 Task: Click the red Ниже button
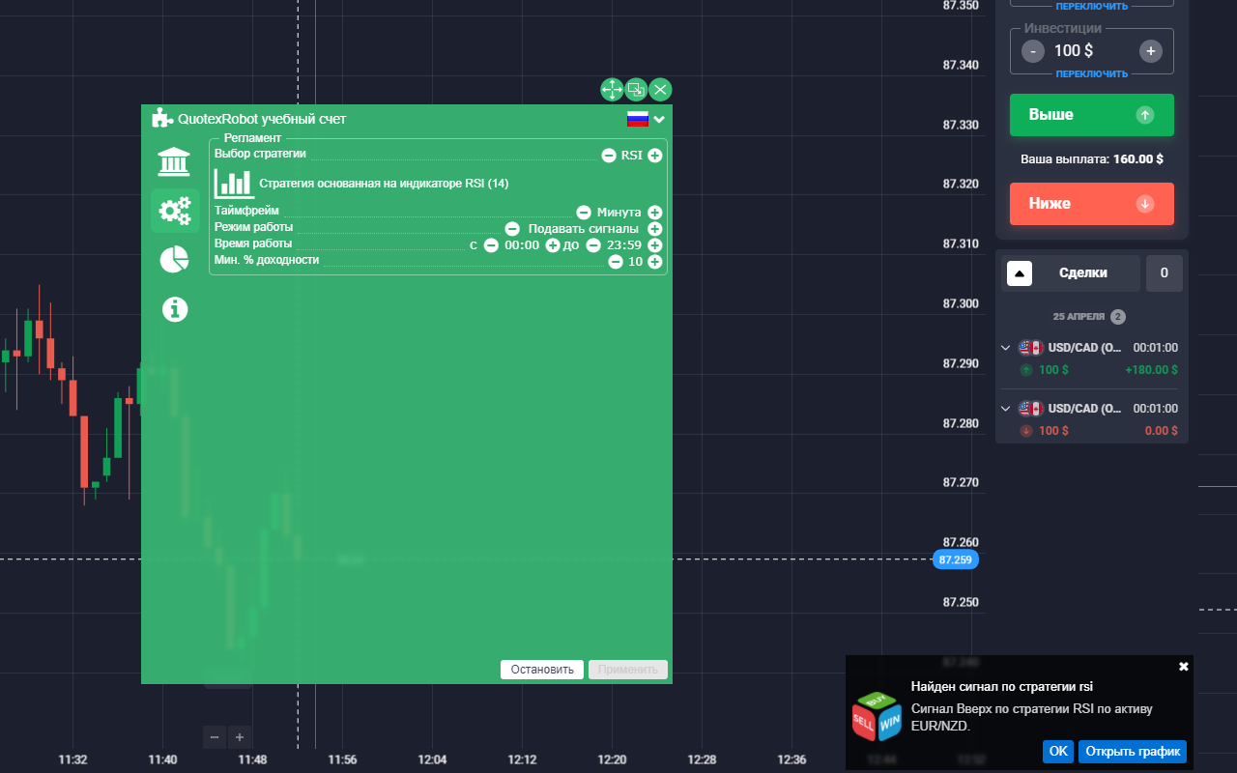[1092, 204]
